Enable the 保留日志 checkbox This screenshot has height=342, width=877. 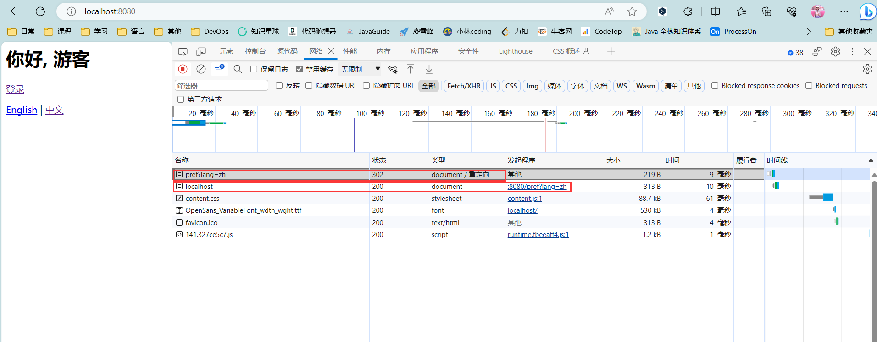(254, 69)
